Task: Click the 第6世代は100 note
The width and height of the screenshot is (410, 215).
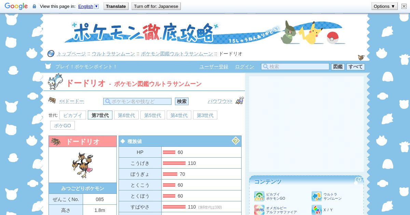Action: (210, 207)
